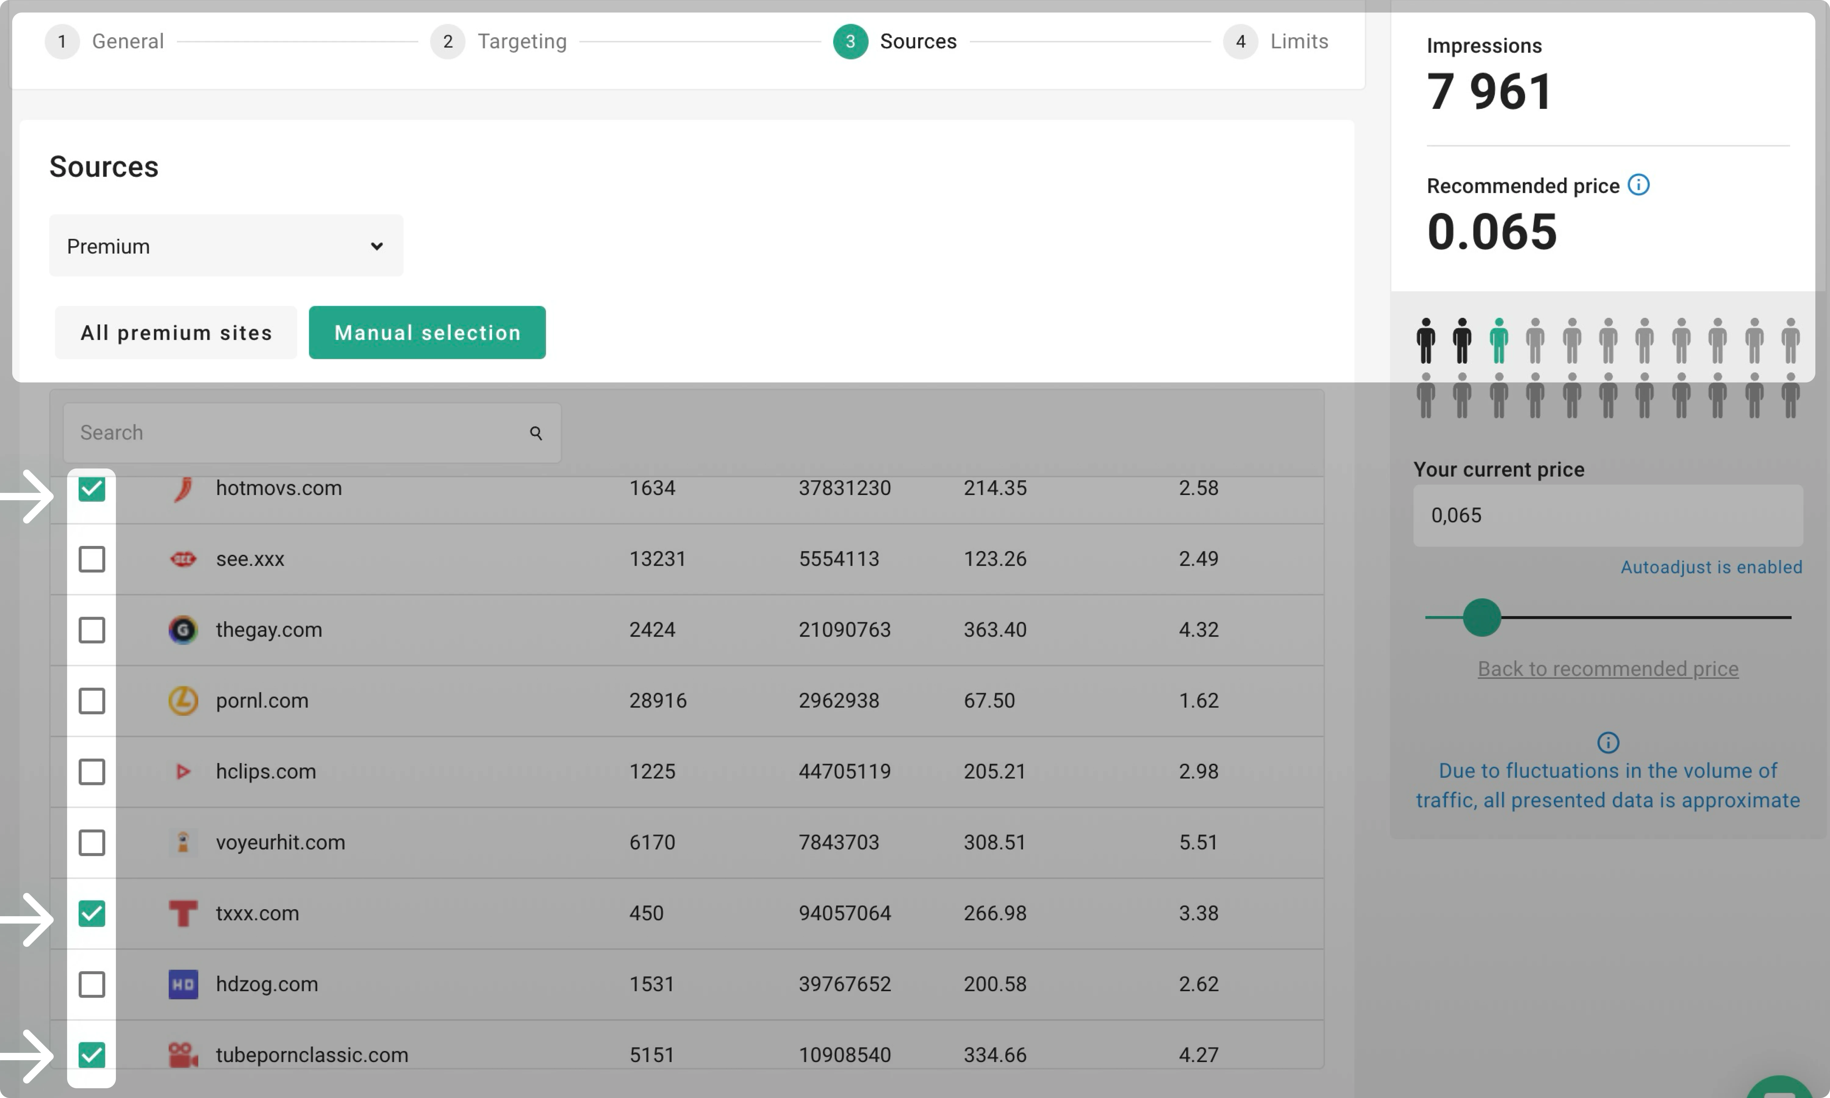
Task: Click the search magnifier icon
Action: click(x=536, y=433)
